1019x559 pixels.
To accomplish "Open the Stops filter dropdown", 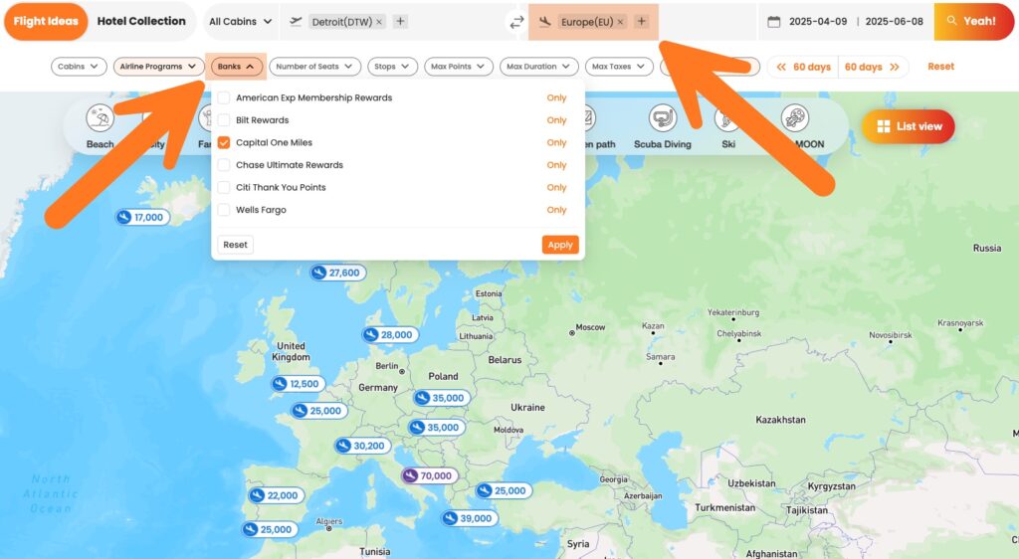I will (392, 67).
